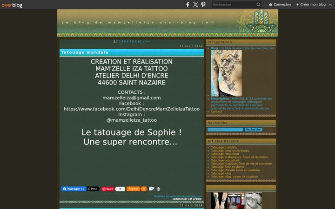Open the Overblog X (Twitter) icon
This screenshot has height=209, width=335.
(195, 5)
